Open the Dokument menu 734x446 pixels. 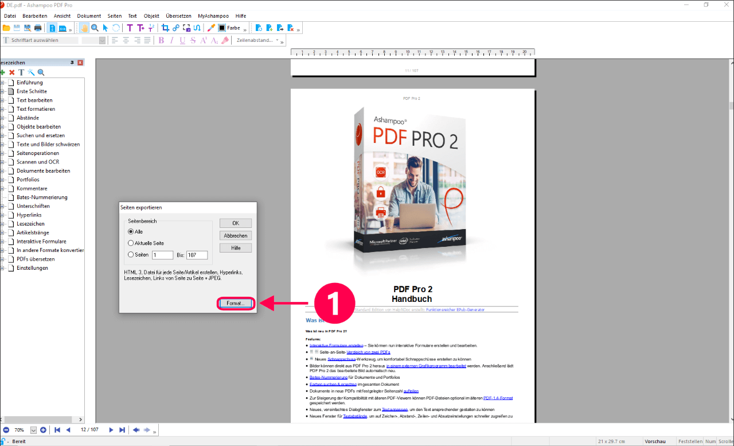(89, 16)
